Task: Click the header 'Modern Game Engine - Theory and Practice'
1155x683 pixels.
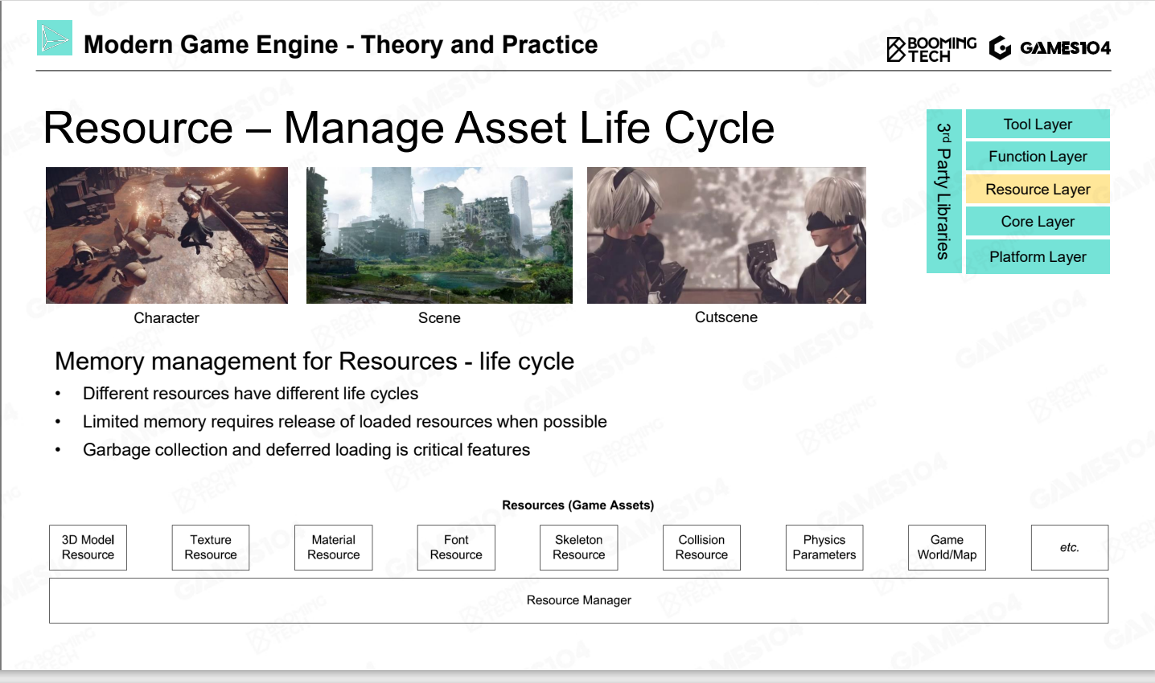Action: click(x=341, y=45)
